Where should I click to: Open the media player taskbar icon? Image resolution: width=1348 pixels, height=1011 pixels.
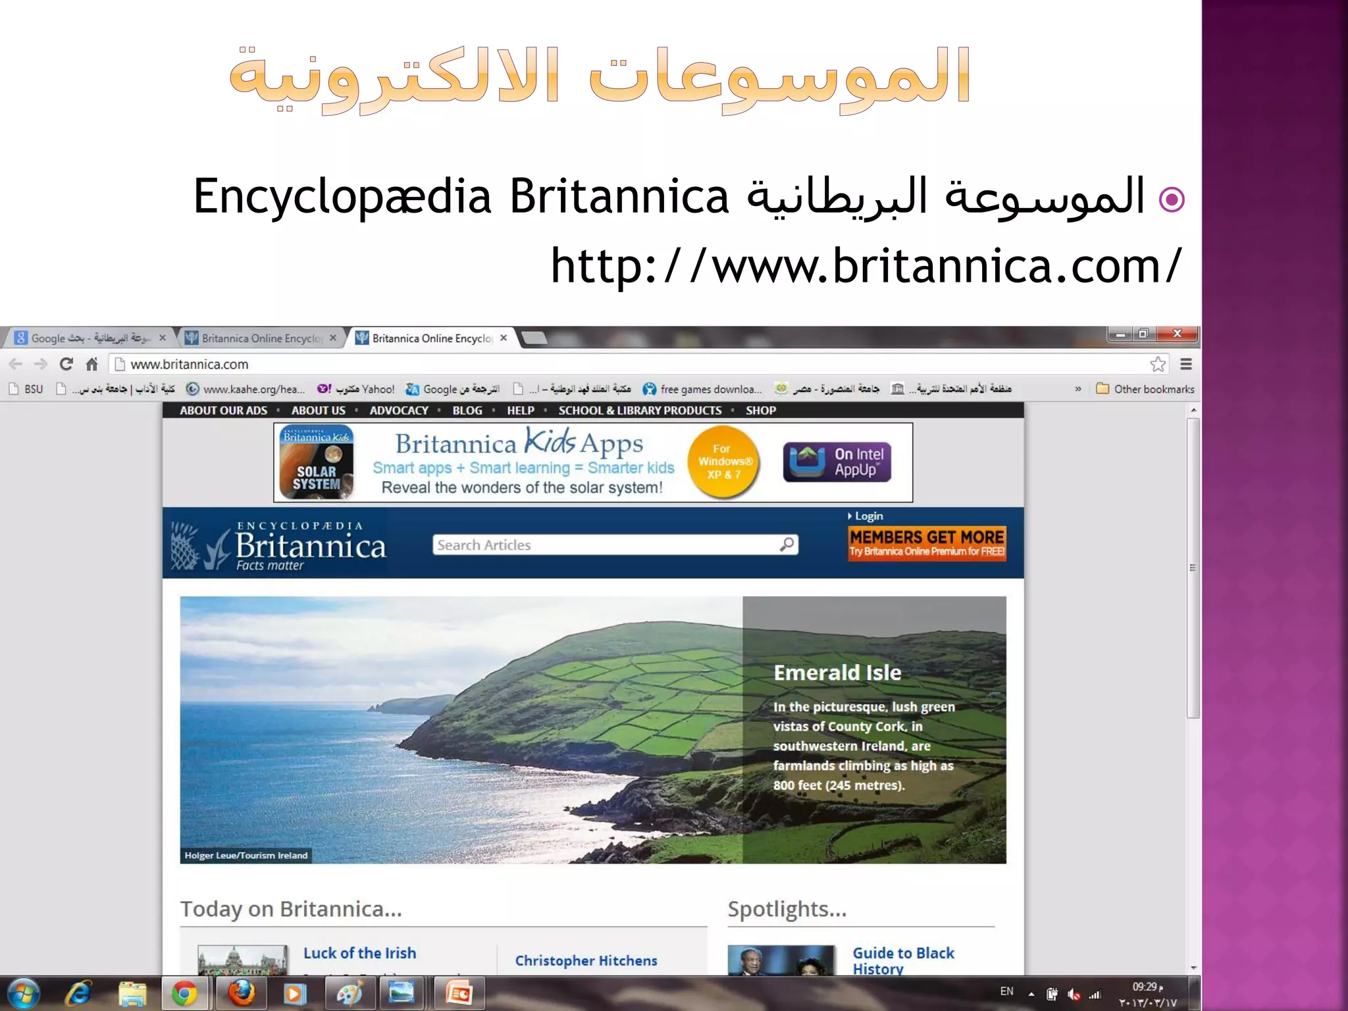(295, 993)
